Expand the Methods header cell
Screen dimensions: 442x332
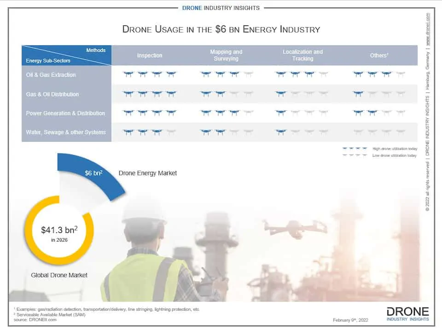[x=96, y=51]
